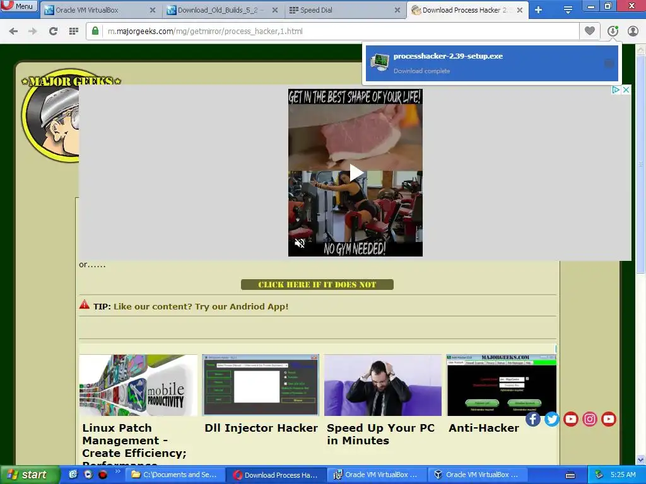Switch to the Download_Old_Builds_5_2 tab
This screenshot has width=646, height=484.
pos(223,10)
